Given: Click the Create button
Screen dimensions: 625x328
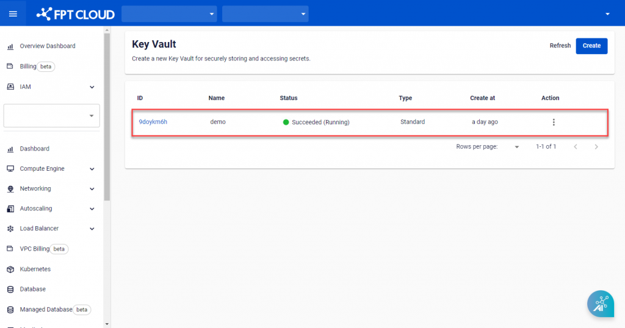Looking at the screenshot, I should 591,46.
